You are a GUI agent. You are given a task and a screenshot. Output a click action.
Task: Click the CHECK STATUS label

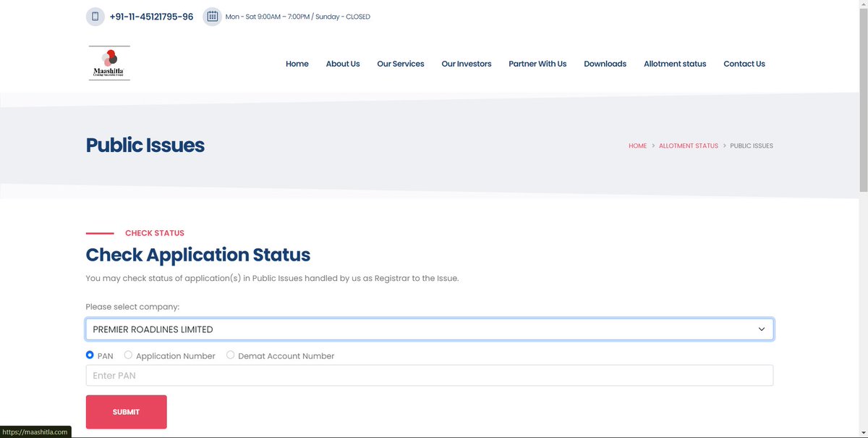[155, 233]
